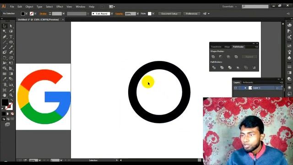Screen dimensions: 293x165
Task: Click the Intersect shape mode icon
Action: [x=228, y=56]
